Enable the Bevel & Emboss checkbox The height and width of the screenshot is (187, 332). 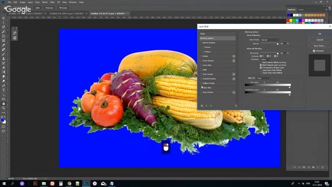pos(201,43)
